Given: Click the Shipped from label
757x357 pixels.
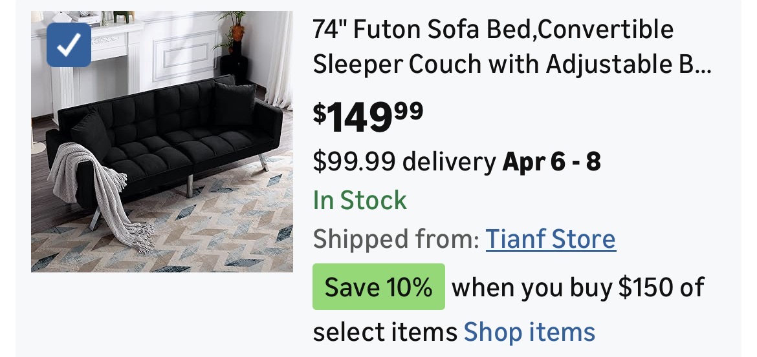Looking at the screenshot, I should [x=395, y=239].
